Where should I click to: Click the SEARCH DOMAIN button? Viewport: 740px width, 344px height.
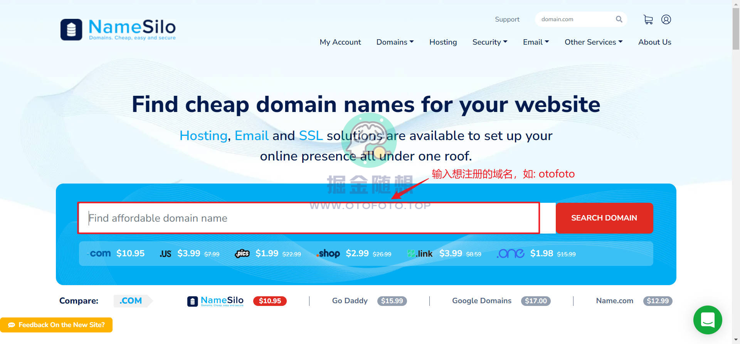[x=604, y=218]
